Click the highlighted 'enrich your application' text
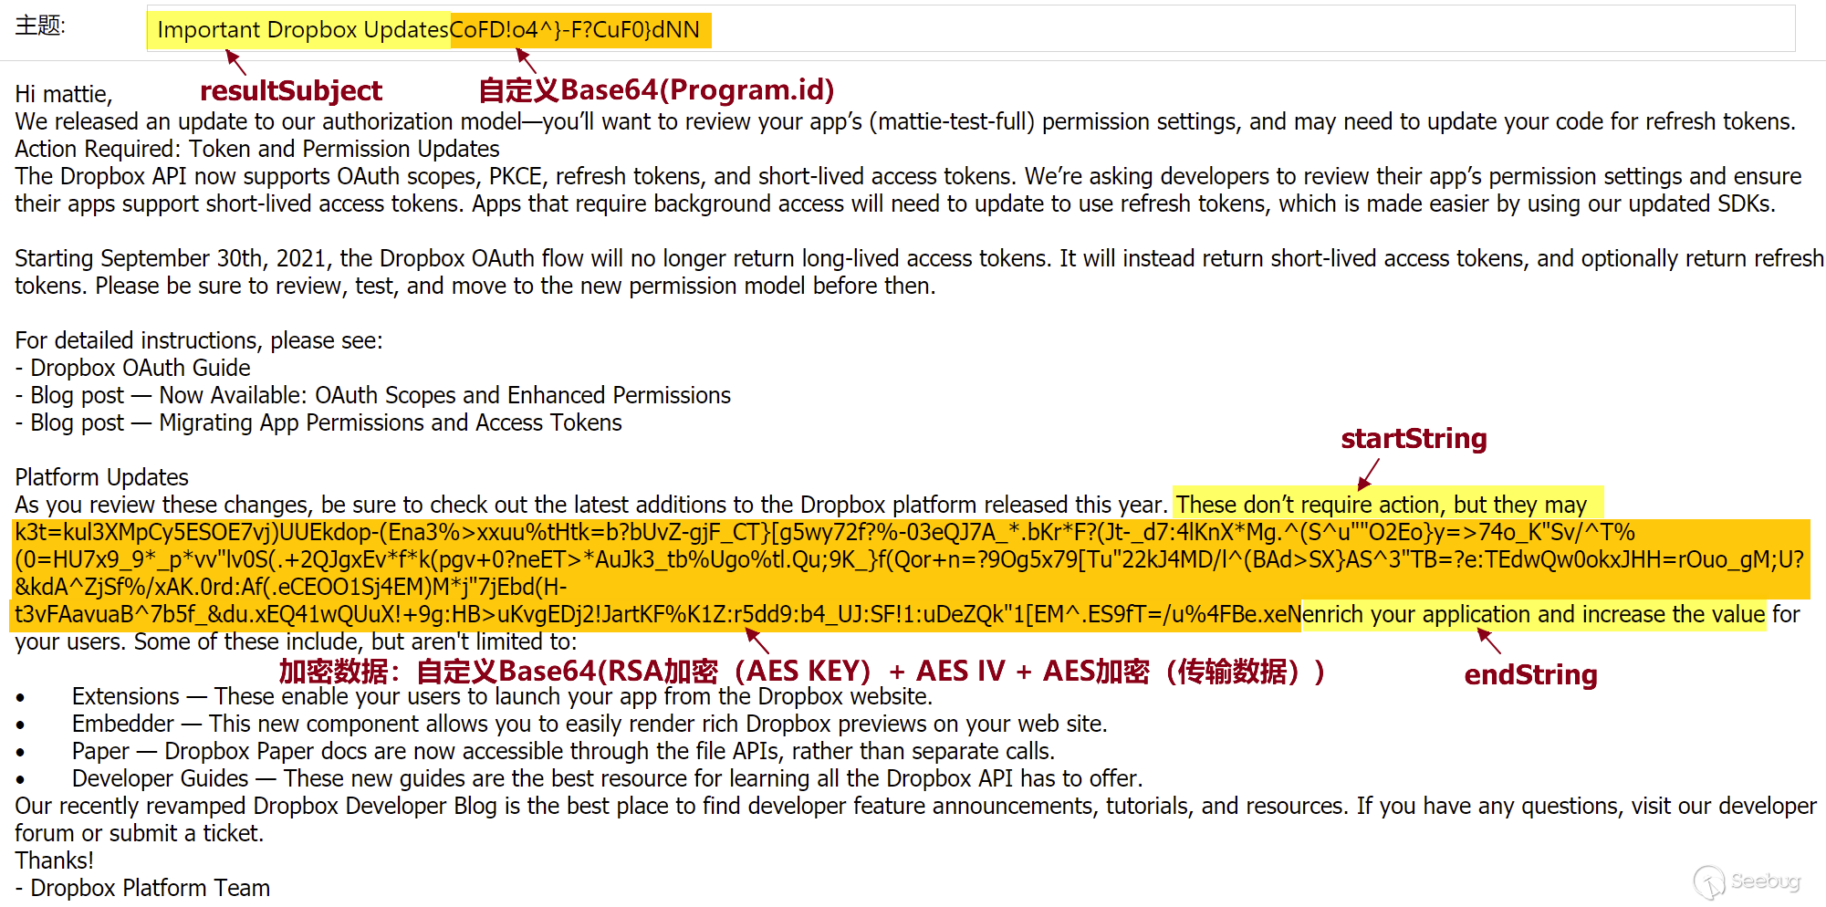 [1532, 614]
